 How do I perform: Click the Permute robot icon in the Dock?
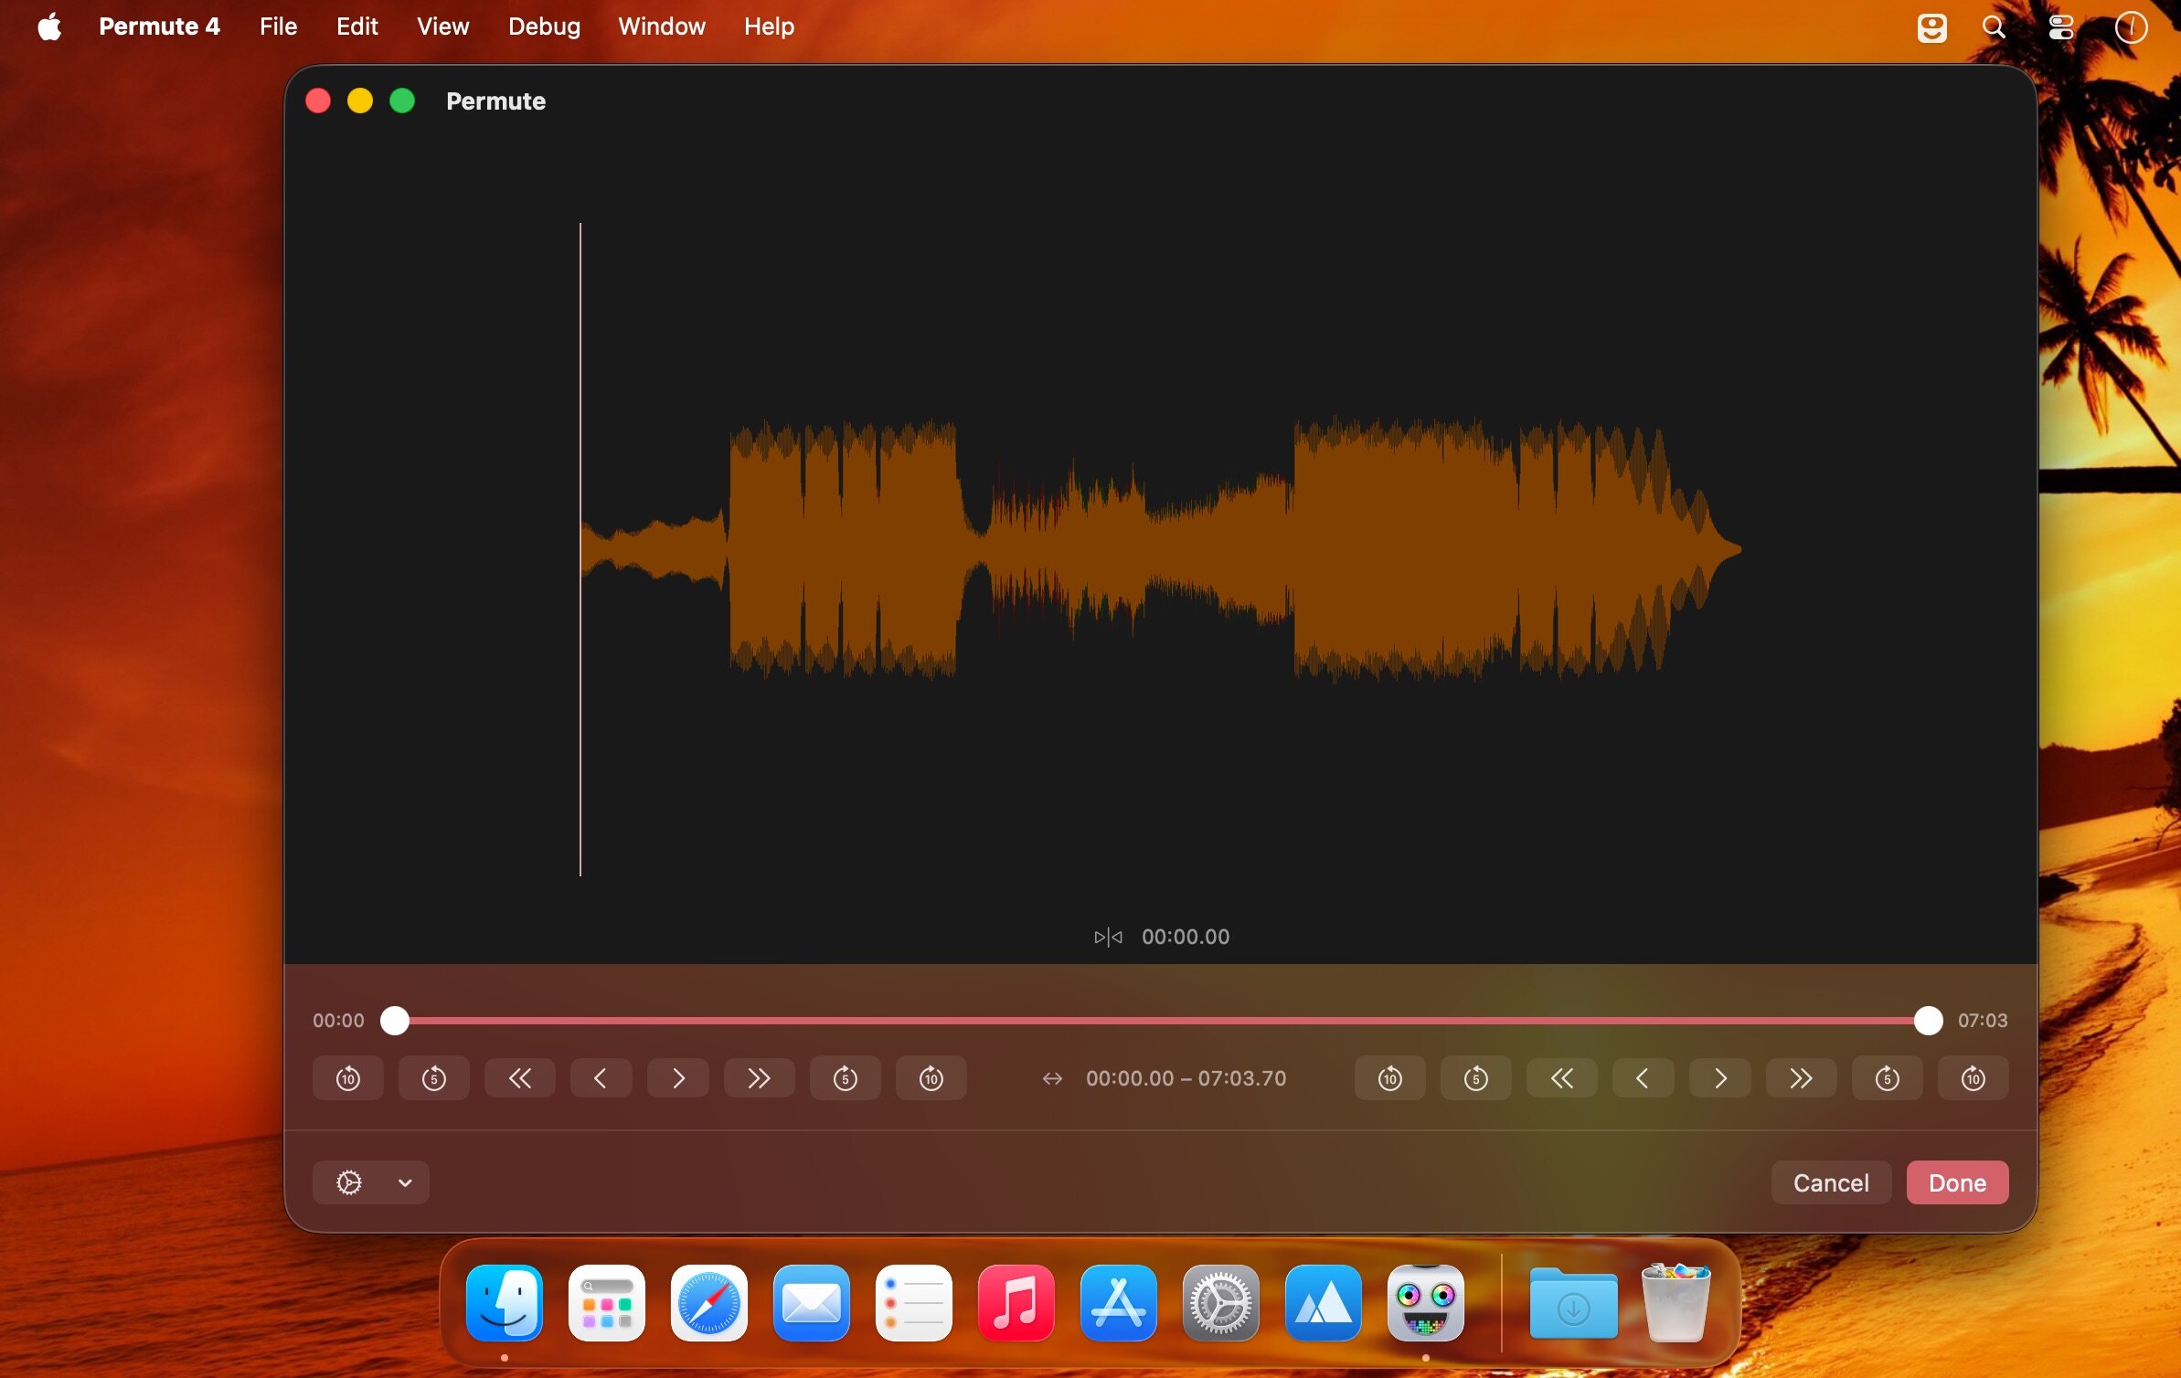(1425, 1303)
